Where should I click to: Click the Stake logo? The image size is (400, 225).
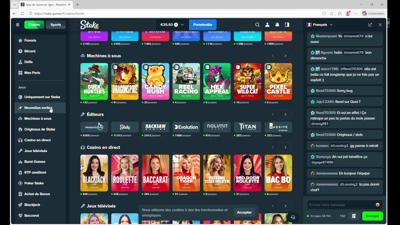pyautogui.click(x=89, y=25)
